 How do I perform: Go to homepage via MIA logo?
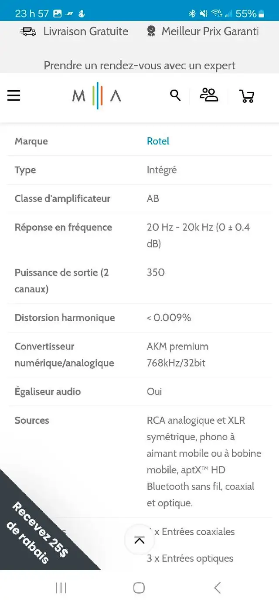point(97,95)
